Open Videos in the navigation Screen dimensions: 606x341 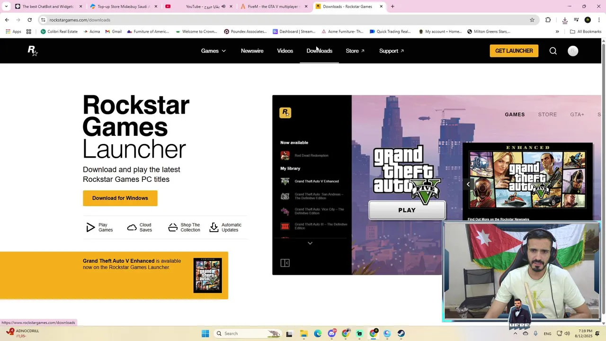(285, 51)
